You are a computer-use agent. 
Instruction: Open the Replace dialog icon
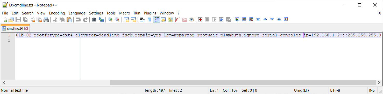click(101, 19)
